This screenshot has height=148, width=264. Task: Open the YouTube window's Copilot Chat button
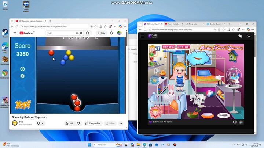[x=123, y=27]
